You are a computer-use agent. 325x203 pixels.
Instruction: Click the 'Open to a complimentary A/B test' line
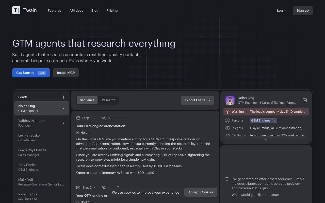115,173
